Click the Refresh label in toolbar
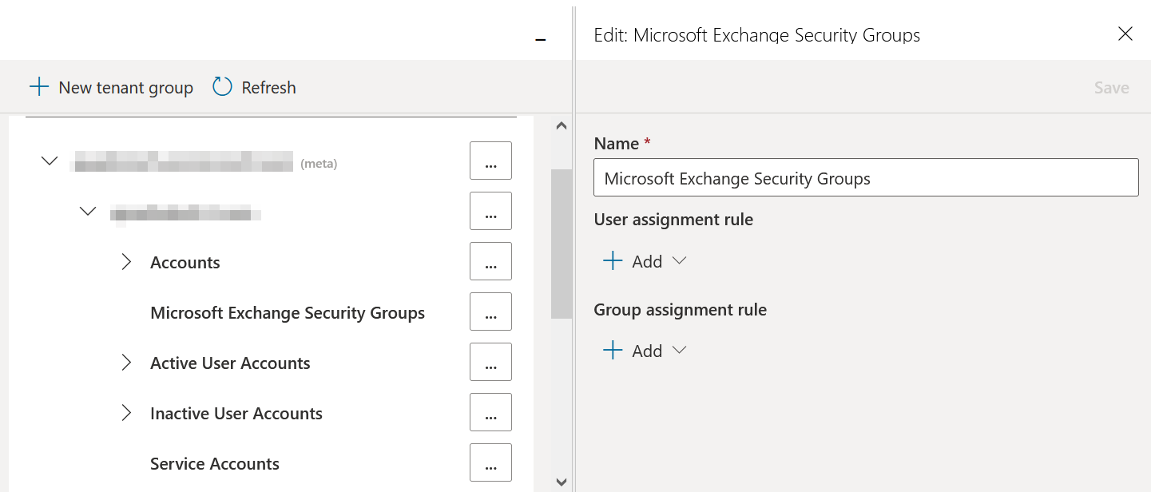The image size is (1151, 492). point(269,88)
